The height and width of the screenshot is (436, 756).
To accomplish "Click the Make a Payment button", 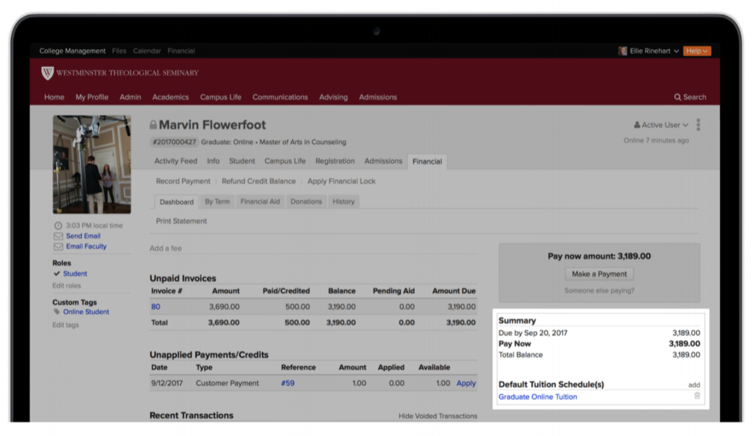I will click(x=599, y=274).
